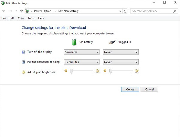Expand plugged in 'Put the computer to sleep' dropdown
The width and height of the screenshot is (180, 137).
pyautogui.click(x=121, y=62)
